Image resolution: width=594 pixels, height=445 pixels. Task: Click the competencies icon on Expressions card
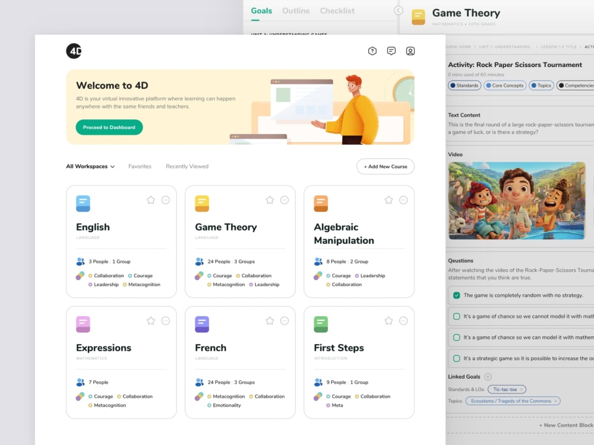80,396
